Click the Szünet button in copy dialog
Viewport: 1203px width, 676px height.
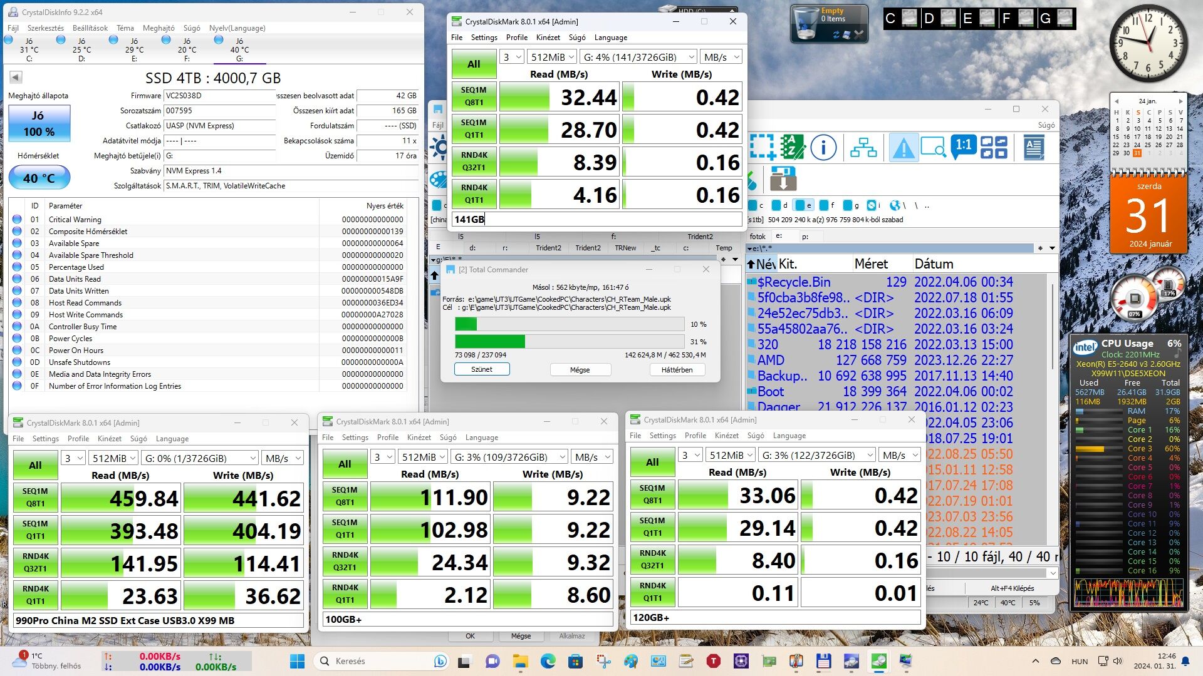[482, 369]
